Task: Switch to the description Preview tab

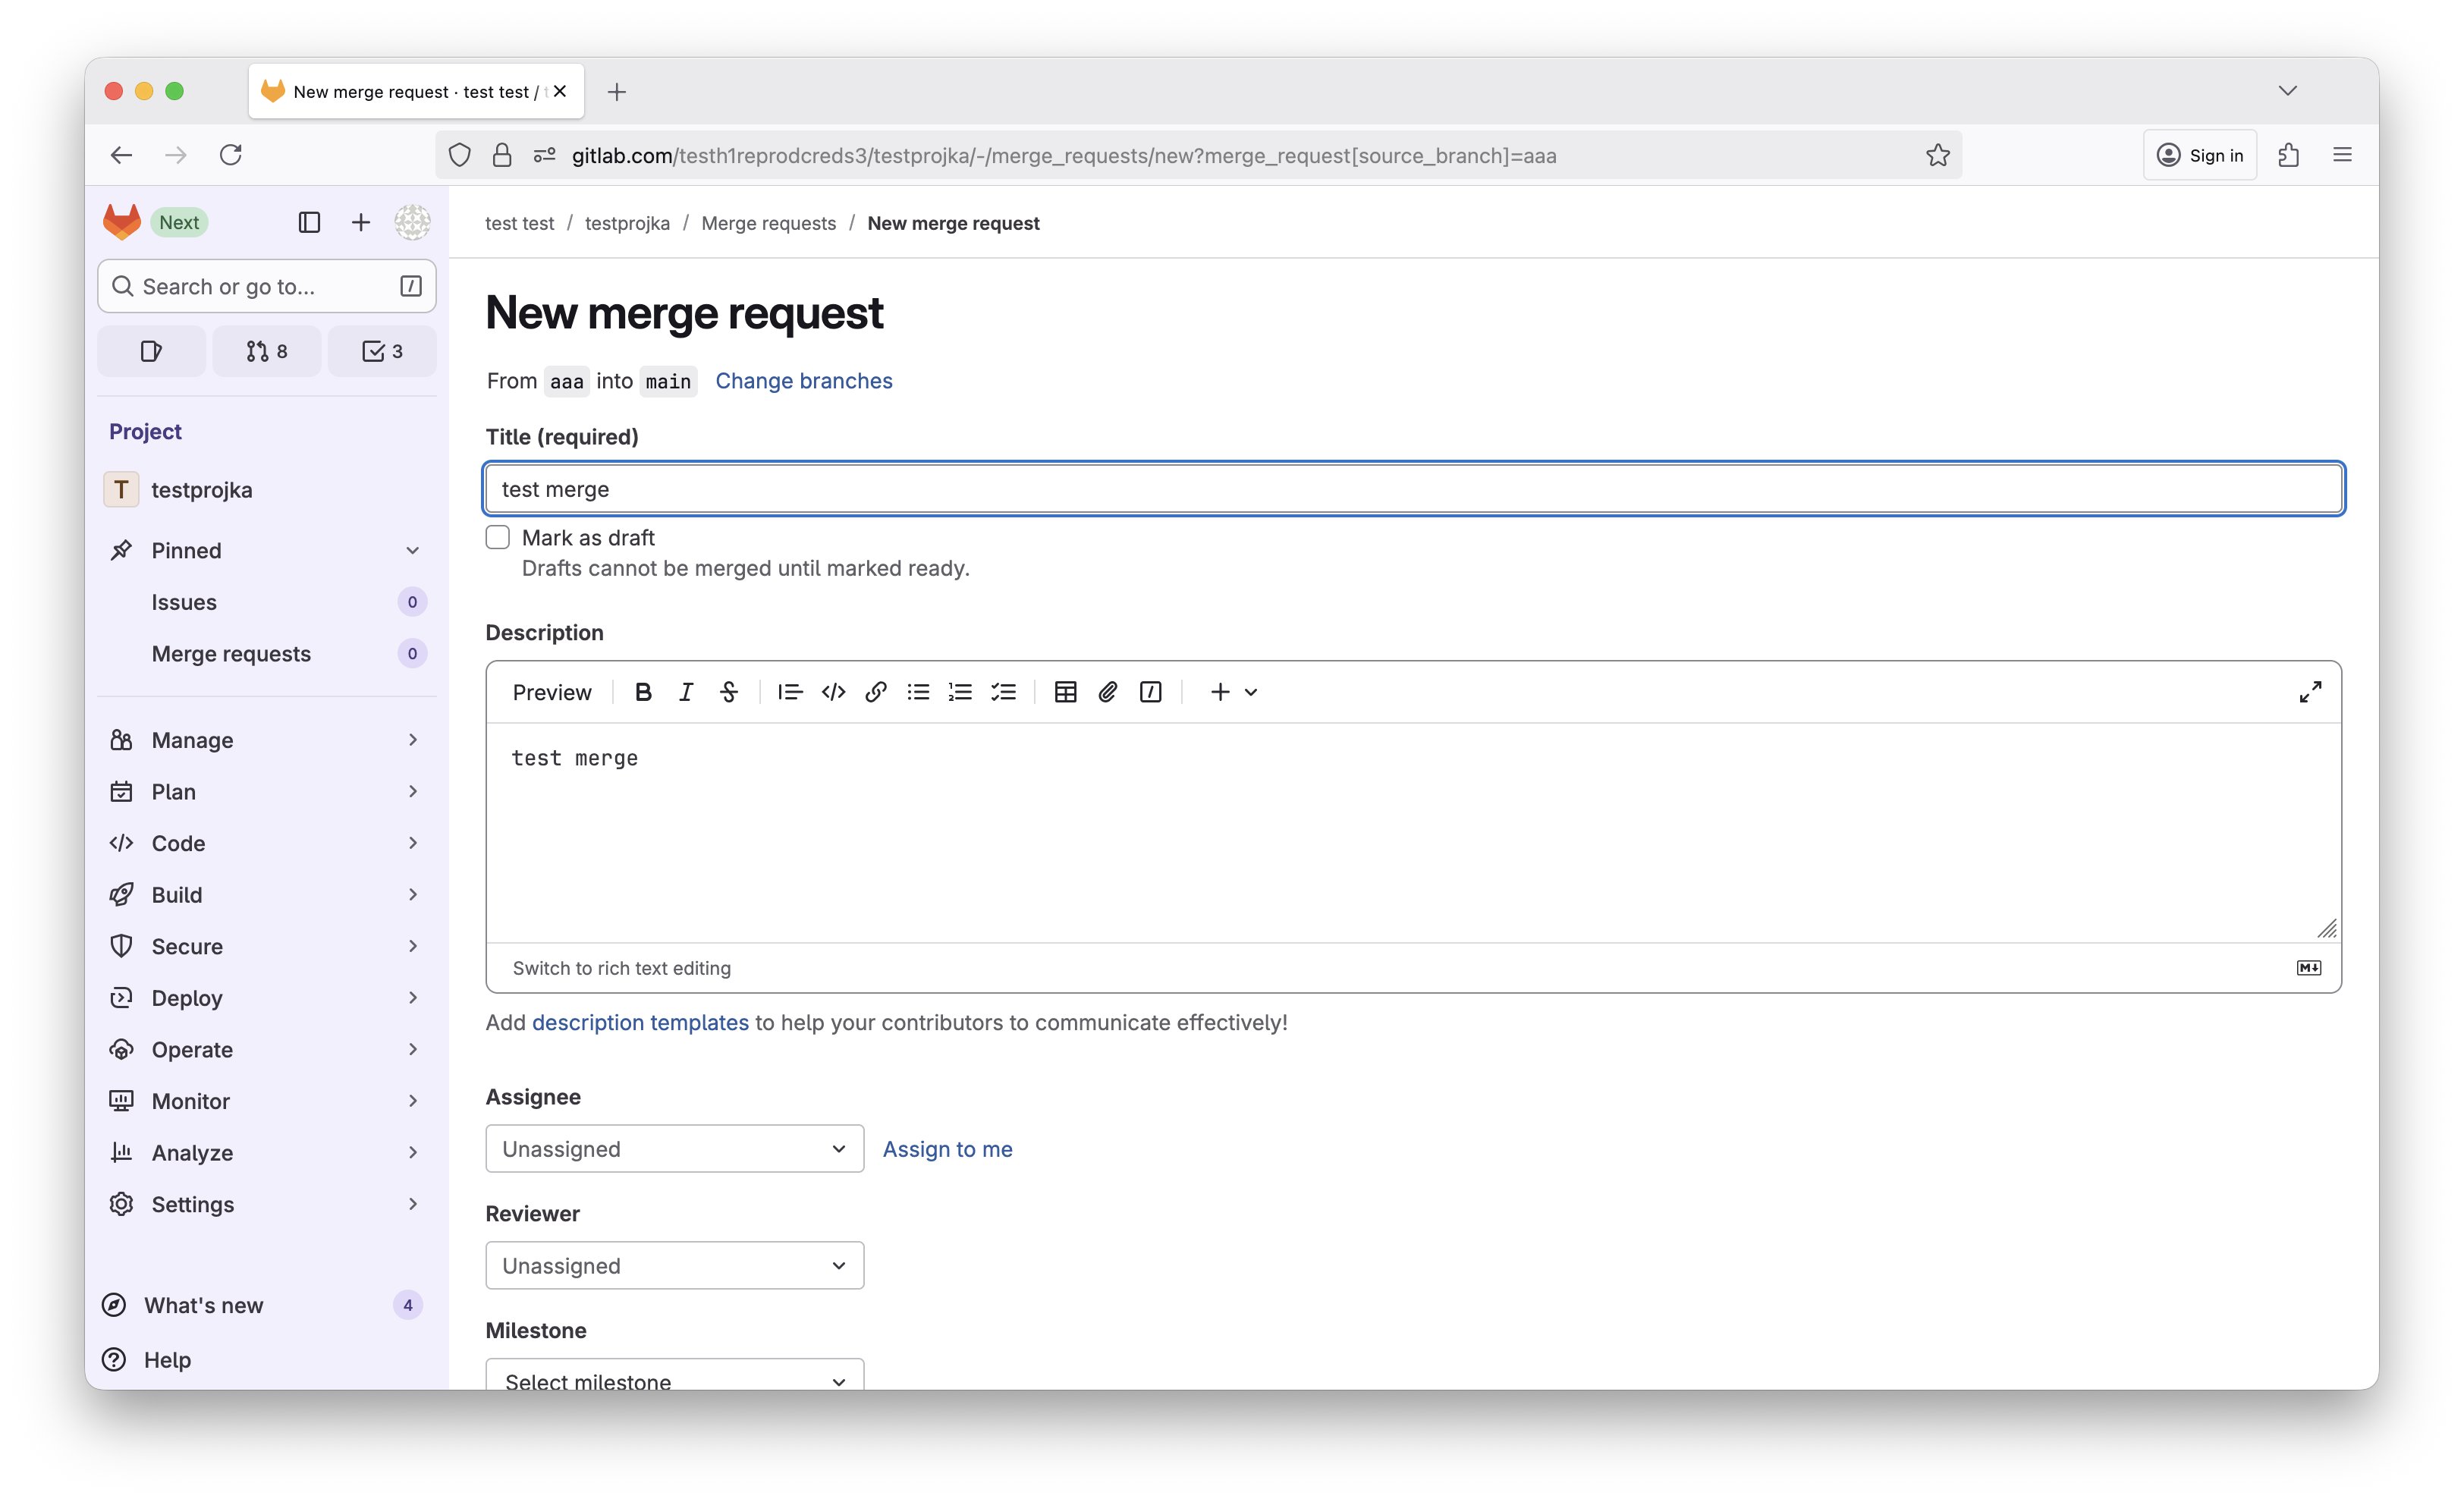Action: click(552, 692)
